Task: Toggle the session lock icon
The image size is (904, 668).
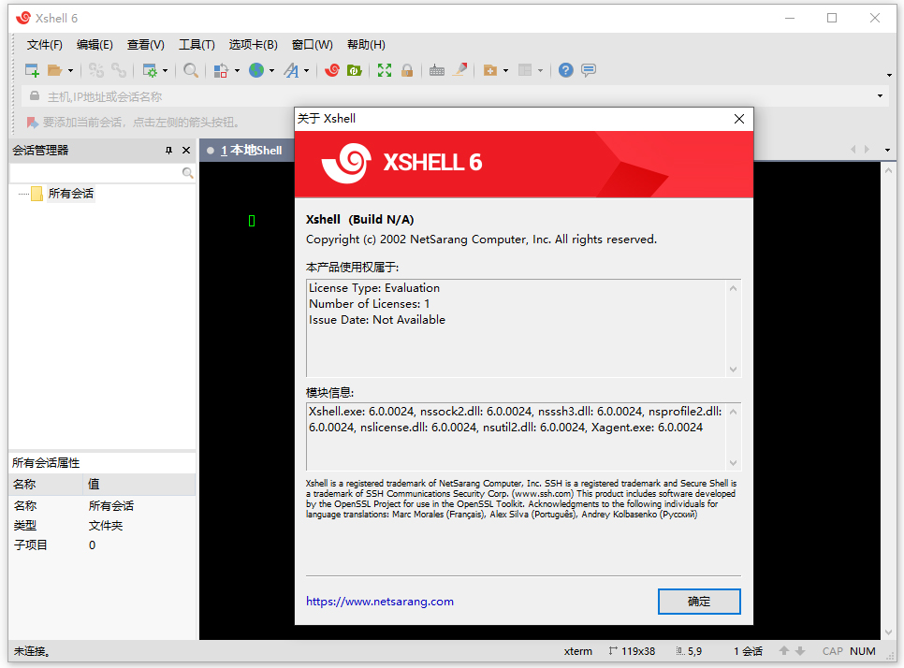Action: [408, 70]
